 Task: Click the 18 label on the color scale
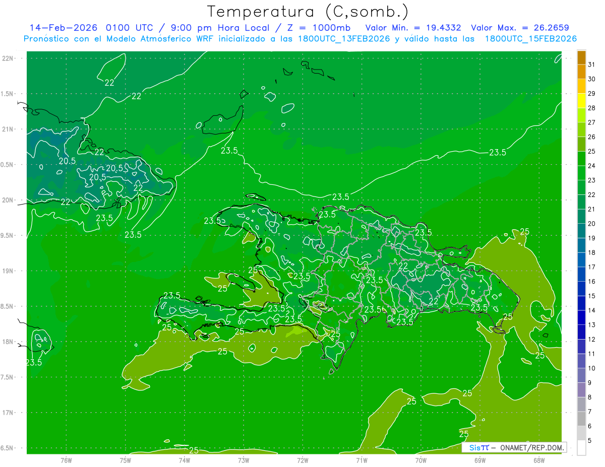(x=592, y=252)
